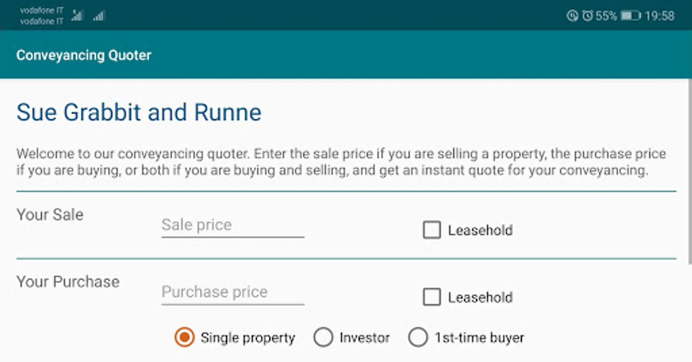The height and width of the screenshot is (362, 692).
Task: Tap the 19:58 clock in status bar
Action: (659, 16)
